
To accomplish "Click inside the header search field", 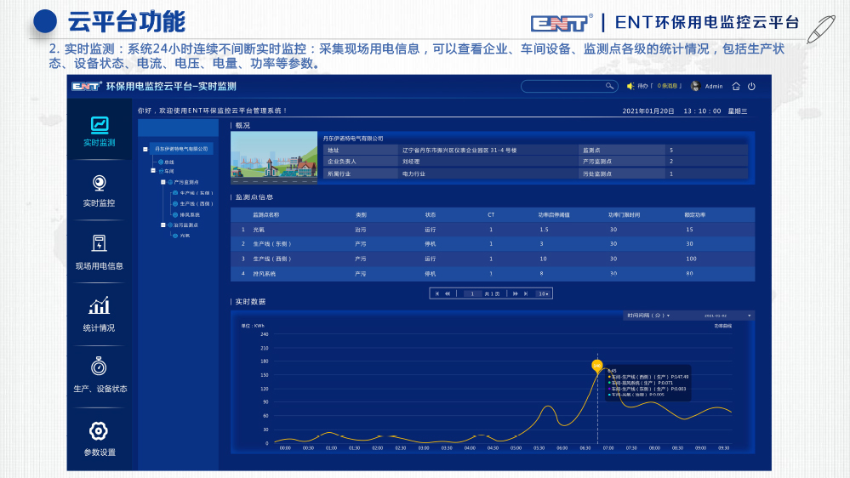I will pos(562,86).
